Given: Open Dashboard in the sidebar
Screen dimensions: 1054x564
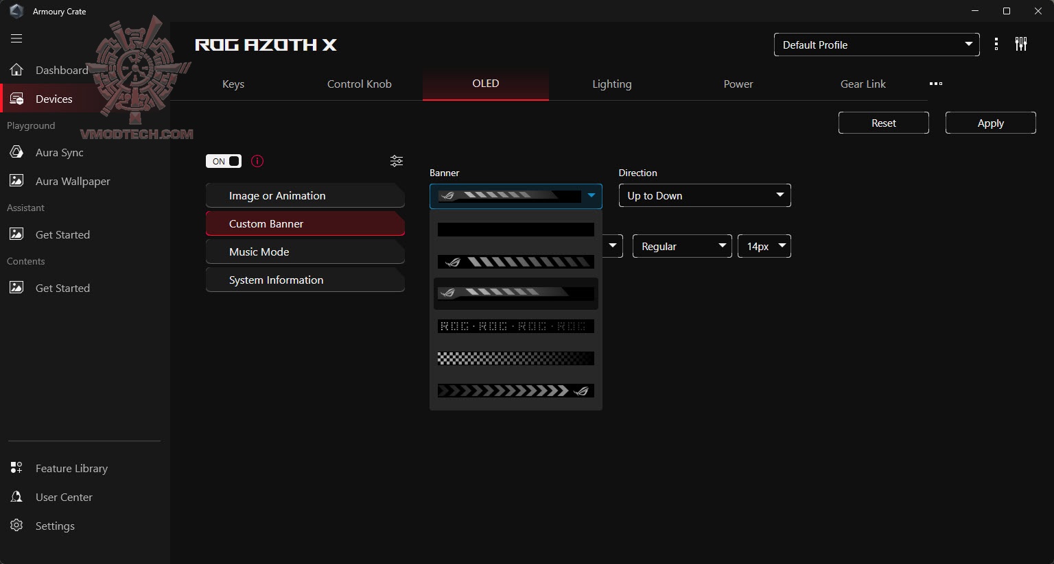Looking at the screenshot, I should click(62, 70).
